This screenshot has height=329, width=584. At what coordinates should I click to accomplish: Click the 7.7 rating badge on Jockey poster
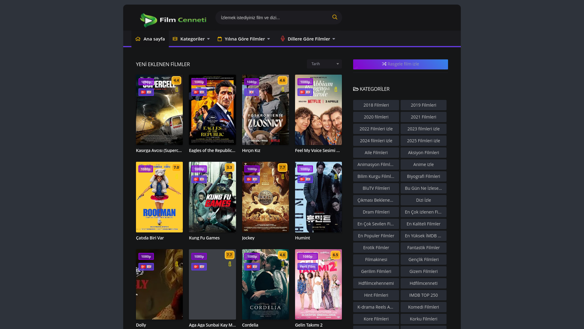pyautogui.click(x=282, y=168)
